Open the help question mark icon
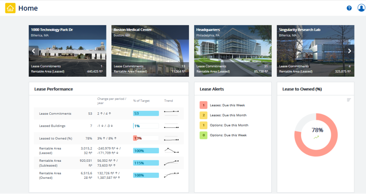The image size is (366, 194). coord(349,8)
